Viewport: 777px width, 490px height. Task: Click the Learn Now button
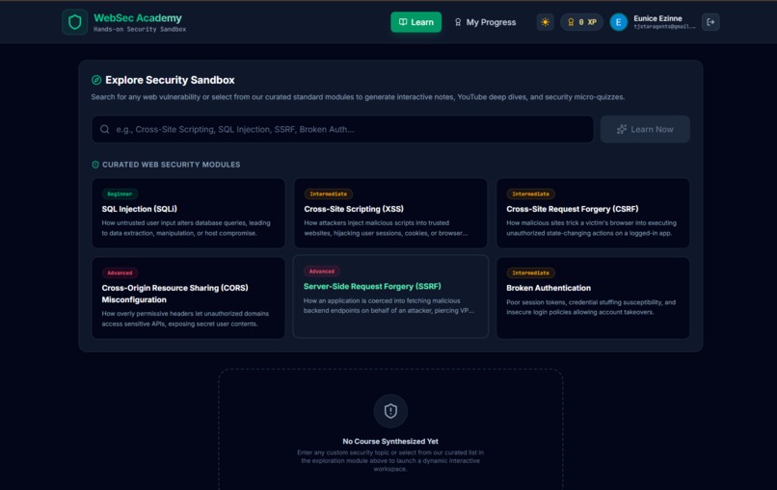pyautogui.click(x=645, y=129)
